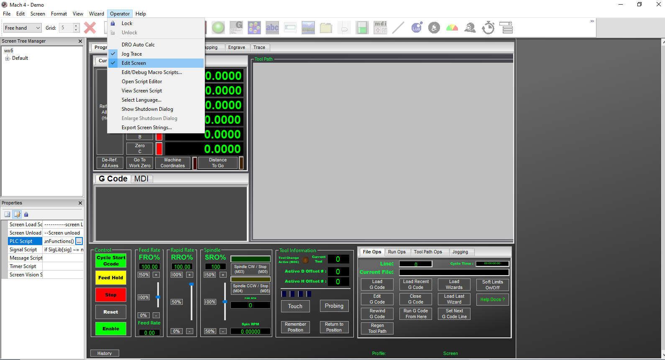Click the Probing button

tap(334, 306)
